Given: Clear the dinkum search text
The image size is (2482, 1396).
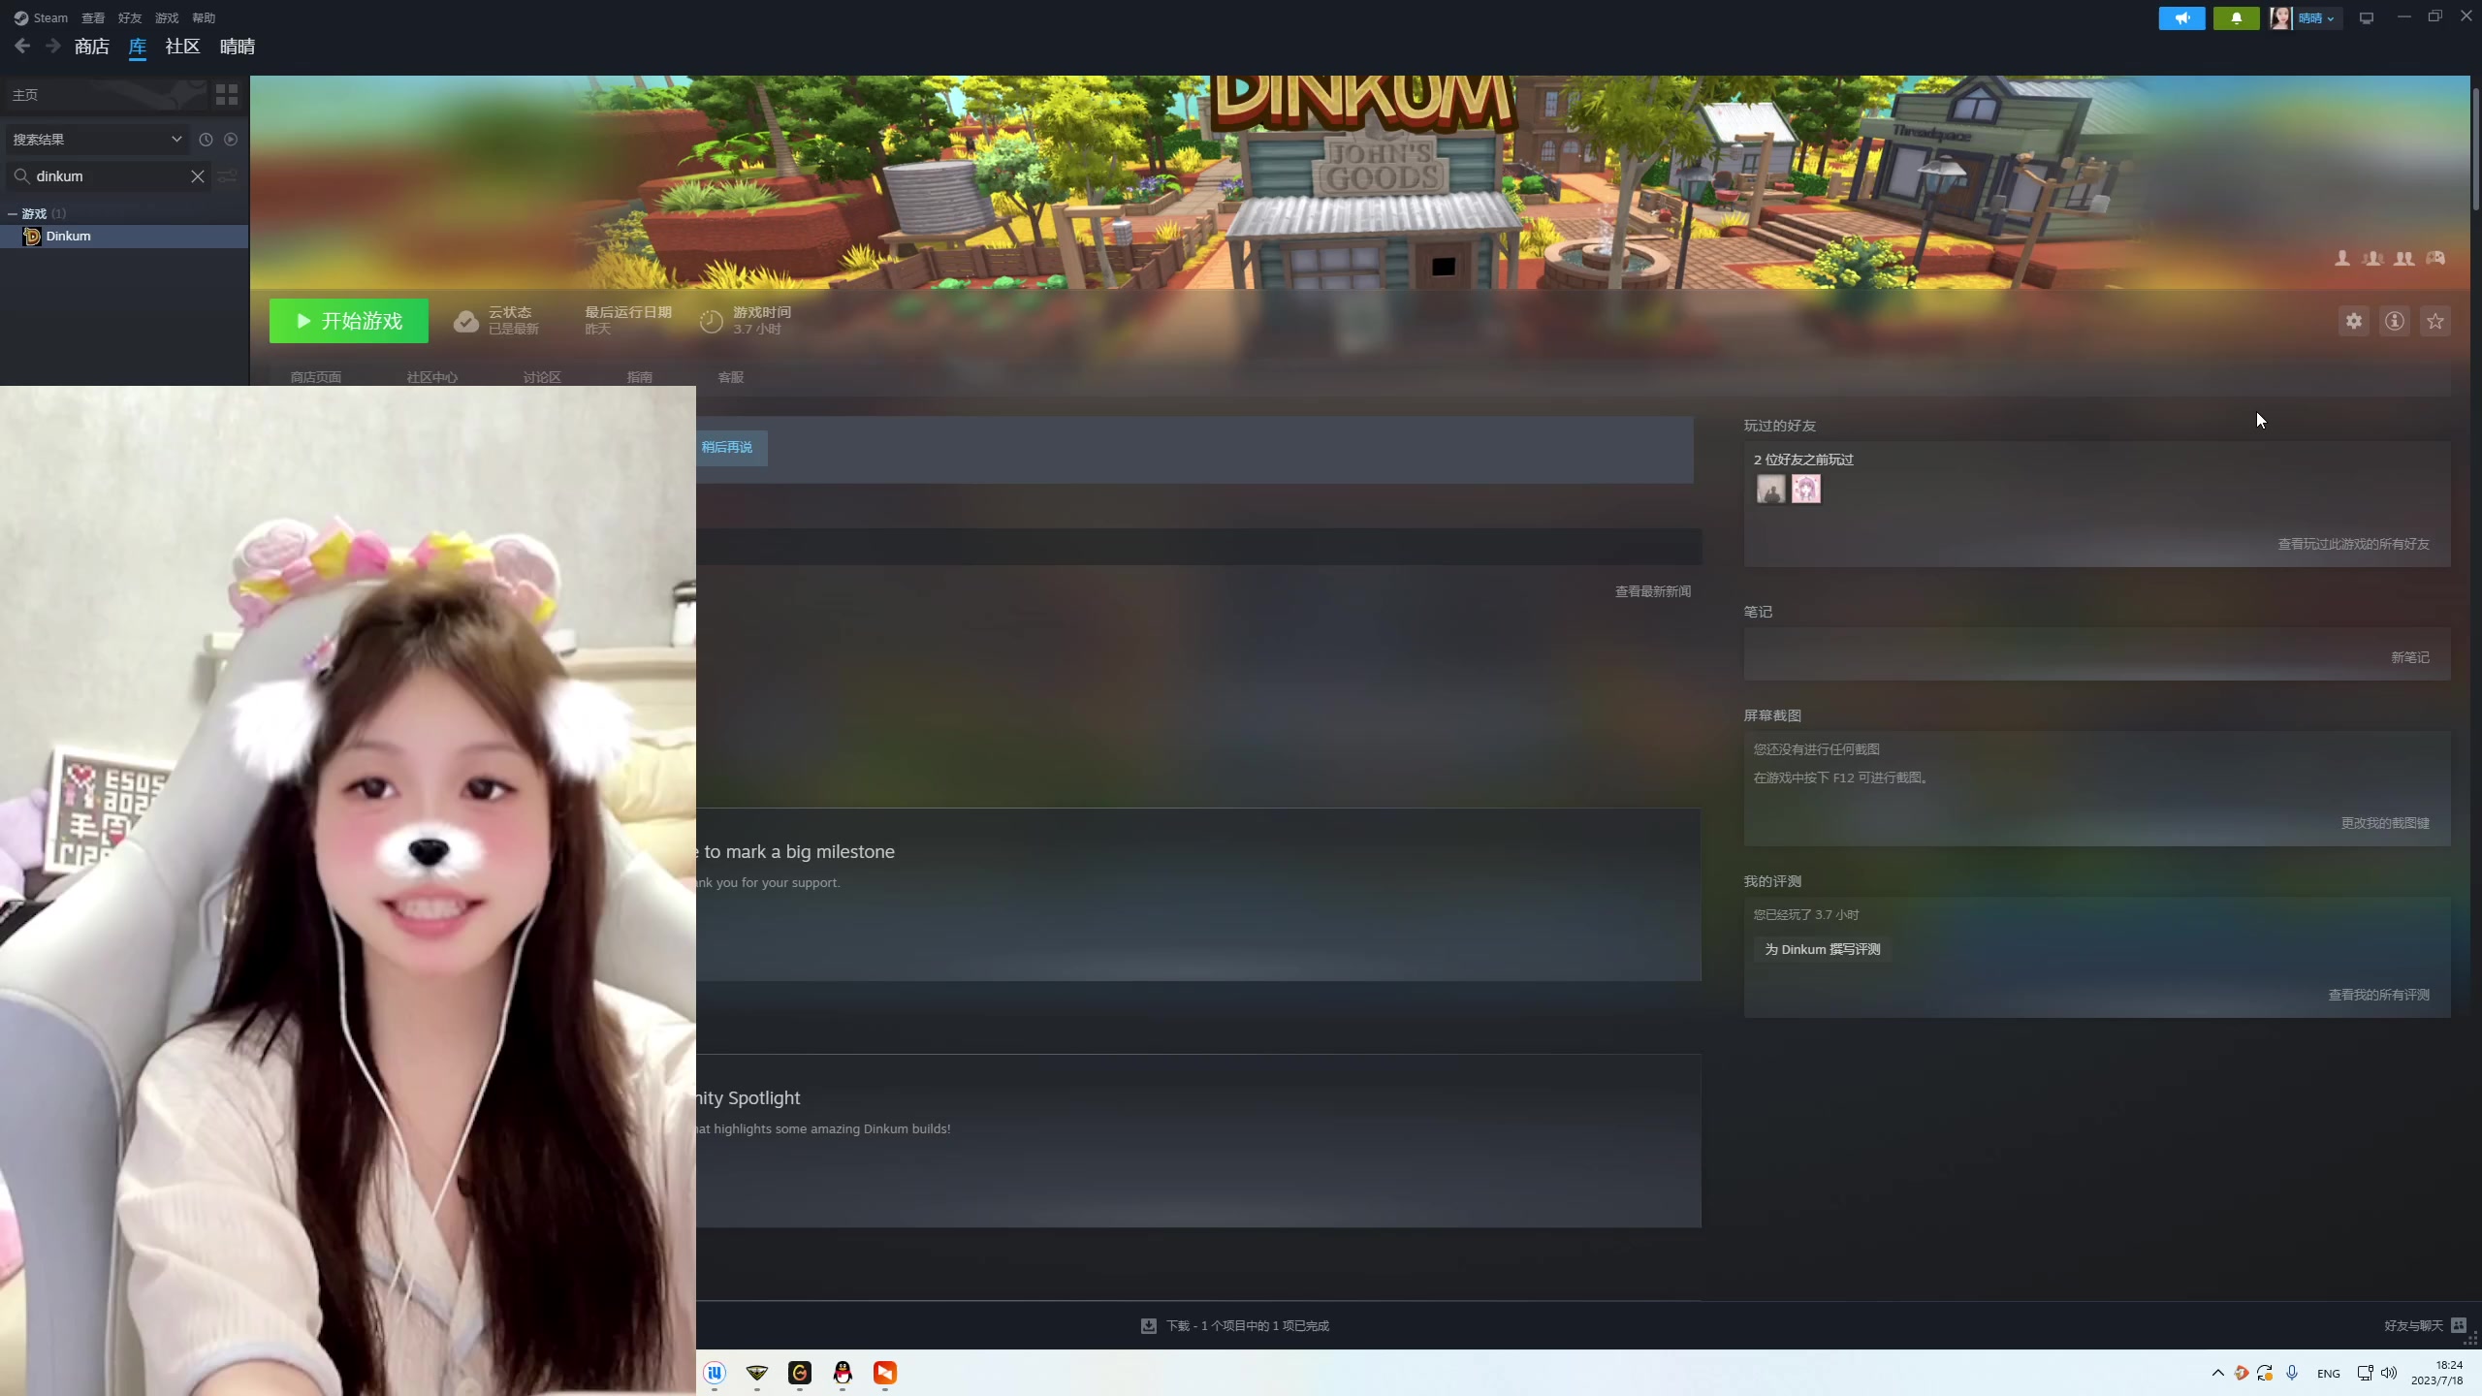Looking at the screenshot, I should (197, 175).
